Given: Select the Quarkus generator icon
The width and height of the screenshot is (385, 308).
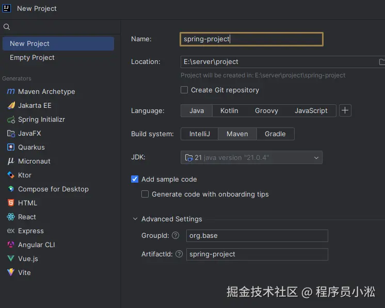Looking at the screenshot, I should click(x=11, y=147).
